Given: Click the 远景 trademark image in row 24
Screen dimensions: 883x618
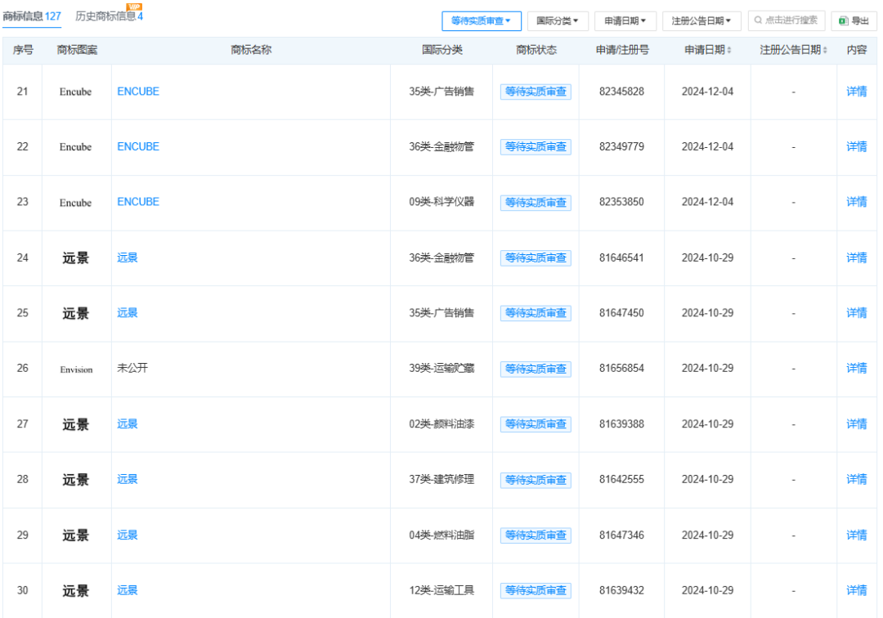Looking at the screenshot, I should [x=76, y=258].
